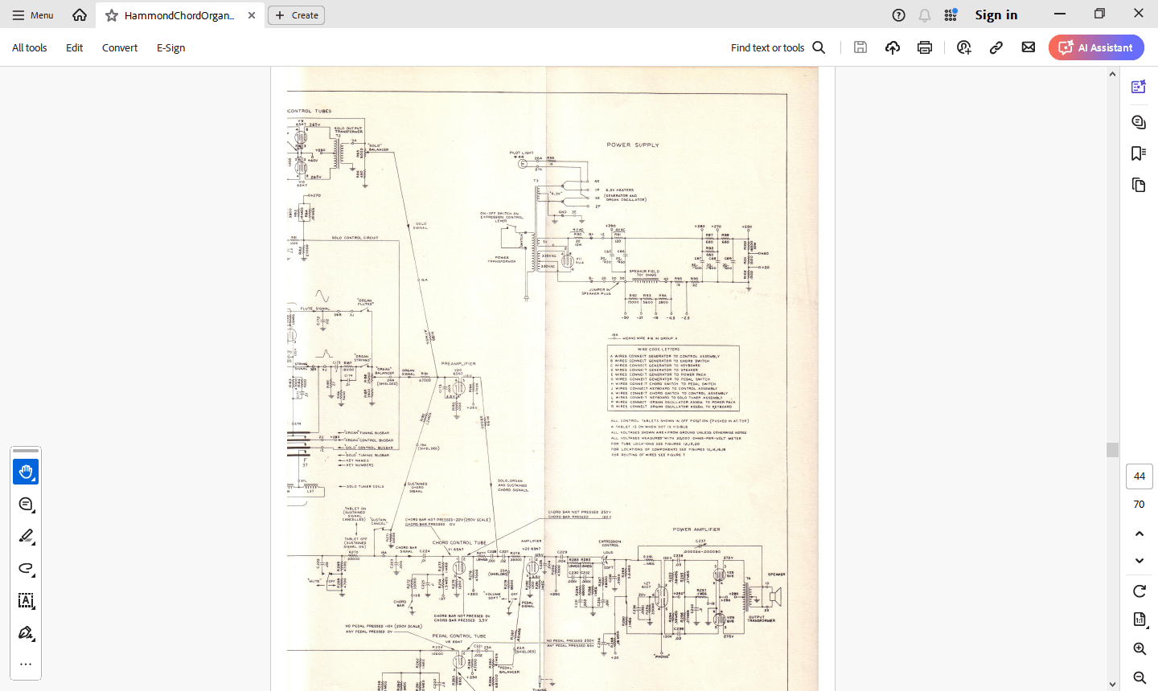The image size is (1158, 691).
Task: Select the Draw freehand tool
Action: point(26,568)
